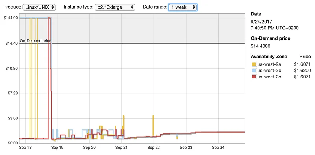This screenshot has height=155, width=315.
Task: Click the $10.80 y-axis label
Action: pyautogui.click(x=11, y=69)
